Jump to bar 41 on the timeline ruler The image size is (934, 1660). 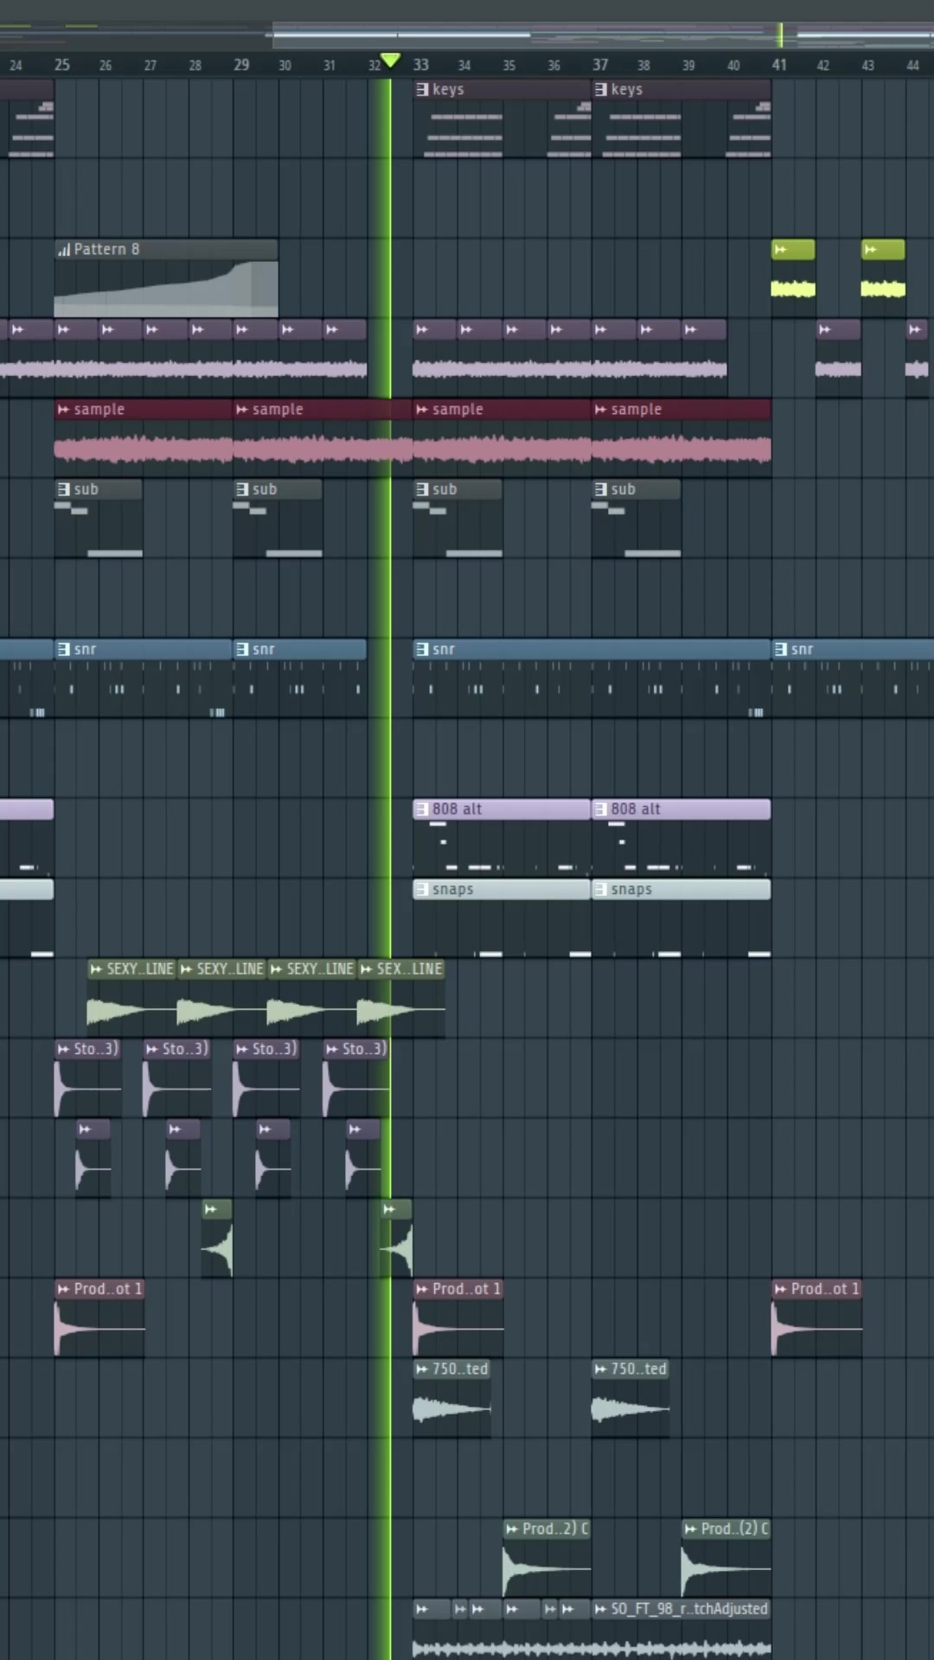tap(779, 65)
